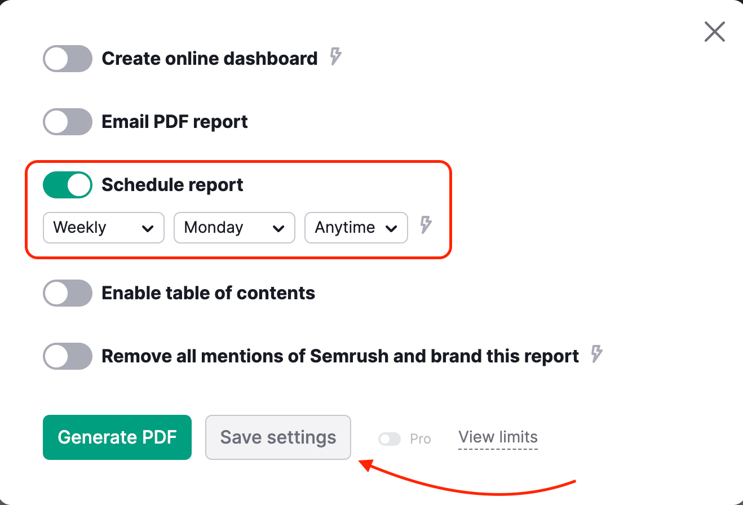Image resolution: width=743 pixels, height=505 pixels.
Task: Switch on the Pro toggle
Action: click(x=390, y=438)
